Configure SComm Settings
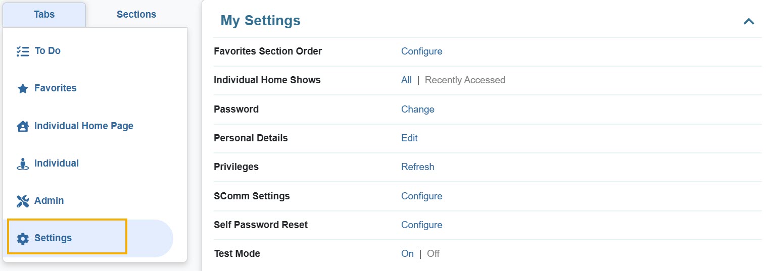This screenshot has height=271, width=766. coord(421,196)
